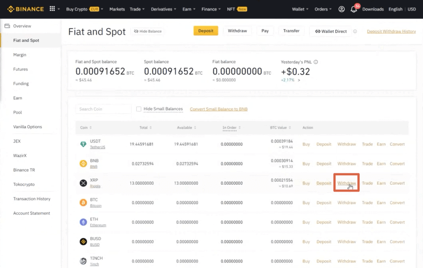The image size is (423, 268).
Task: Click Withdraw in the 1INCH row
Action: point(346,261)
